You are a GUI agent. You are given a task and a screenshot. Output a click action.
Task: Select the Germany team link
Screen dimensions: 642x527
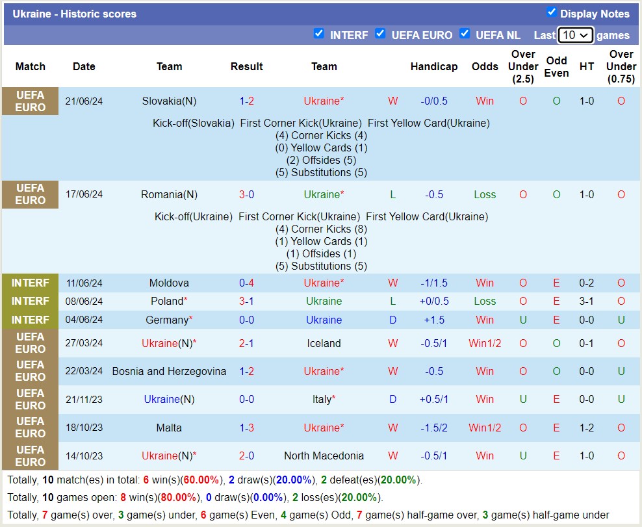[167, 320]
